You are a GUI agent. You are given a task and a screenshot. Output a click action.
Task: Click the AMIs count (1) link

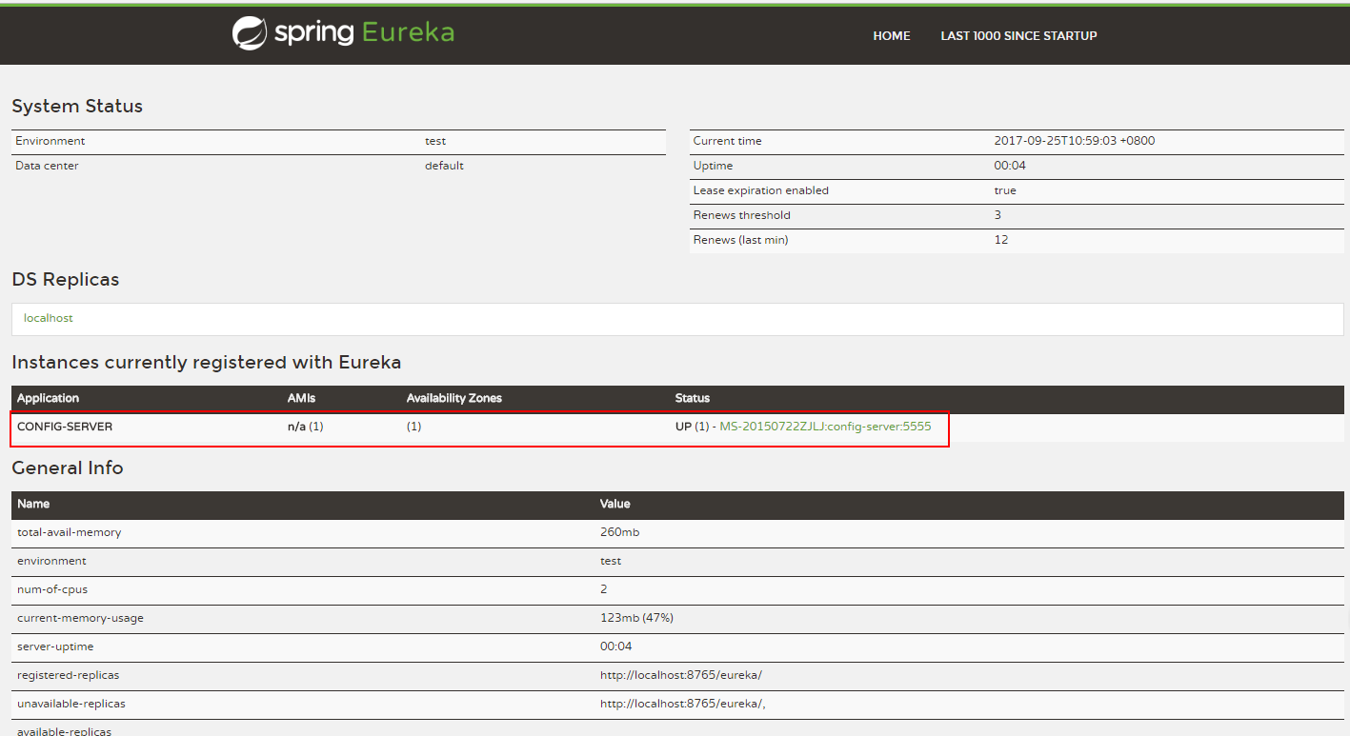click(316, 427)
